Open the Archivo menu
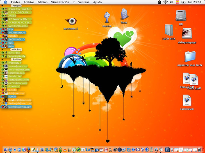Image resolution: width=205 pixels, height=153 pixels. (29, 2)
